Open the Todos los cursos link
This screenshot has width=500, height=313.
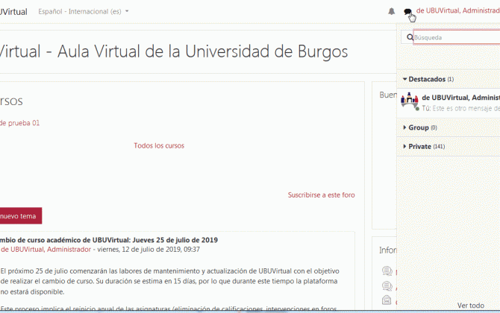[x=159, y=146]
